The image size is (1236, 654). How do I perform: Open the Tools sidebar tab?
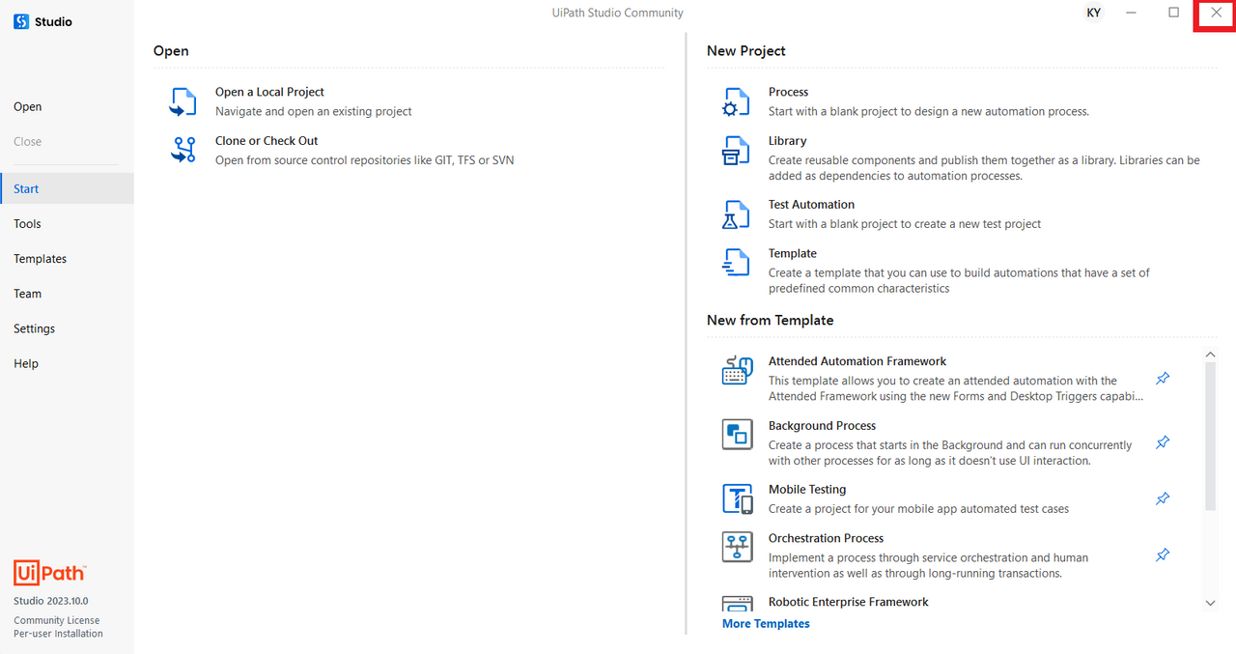(67, 223)
